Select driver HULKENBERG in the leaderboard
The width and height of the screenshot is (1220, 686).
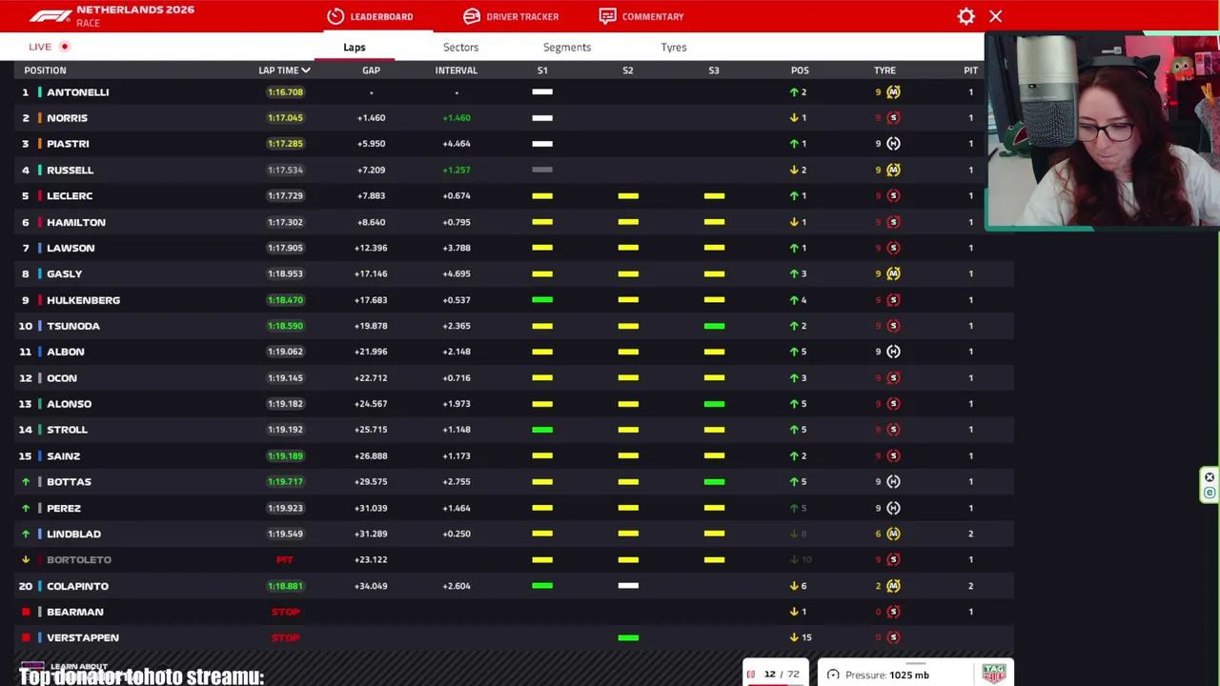pos(83,300)
